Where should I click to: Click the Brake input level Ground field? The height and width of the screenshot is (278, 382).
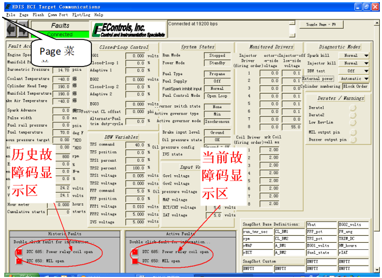point(217,133)
